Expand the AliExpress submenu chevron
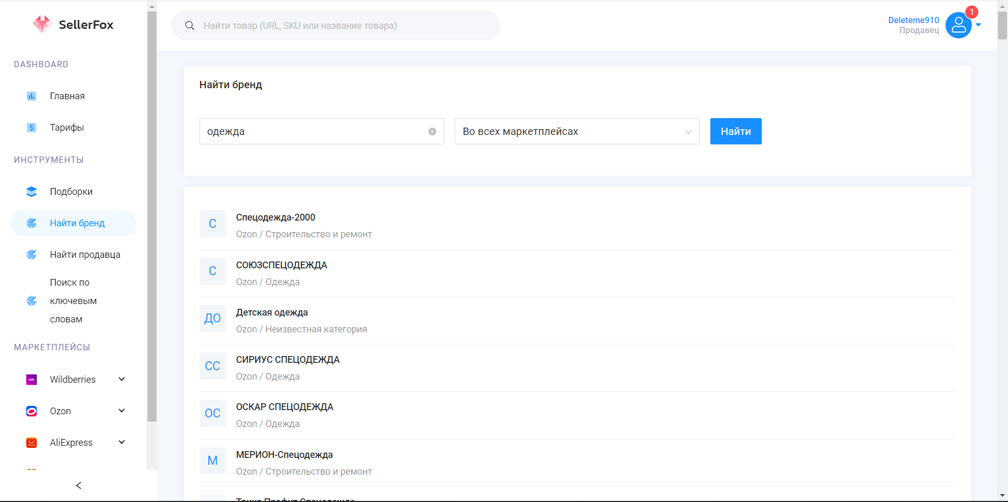Viewport: 1008px width, 502px height. click(x=122, y=442)
